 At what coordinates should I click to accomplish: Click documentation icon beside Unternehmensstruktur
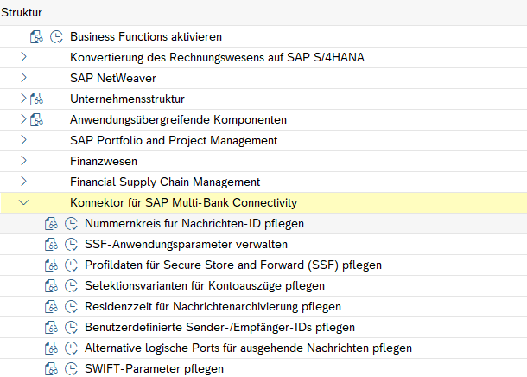click(36, 99)
